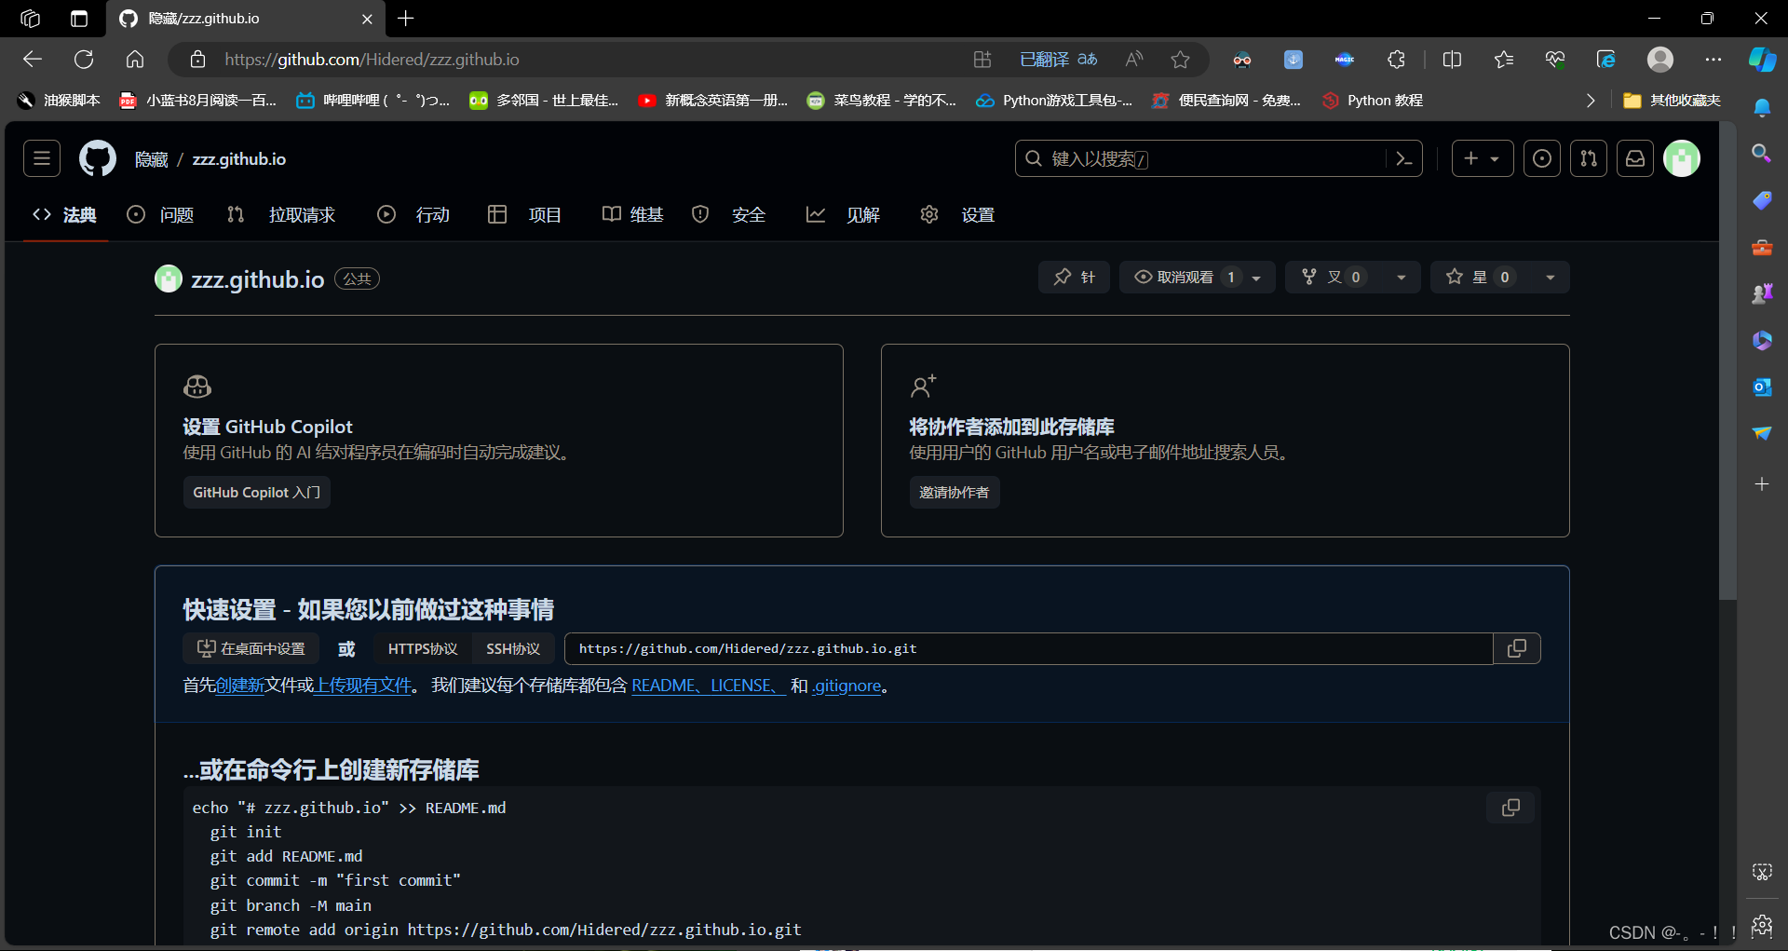
Task: Open the browser home page icon
Action: tap(135, 60)
